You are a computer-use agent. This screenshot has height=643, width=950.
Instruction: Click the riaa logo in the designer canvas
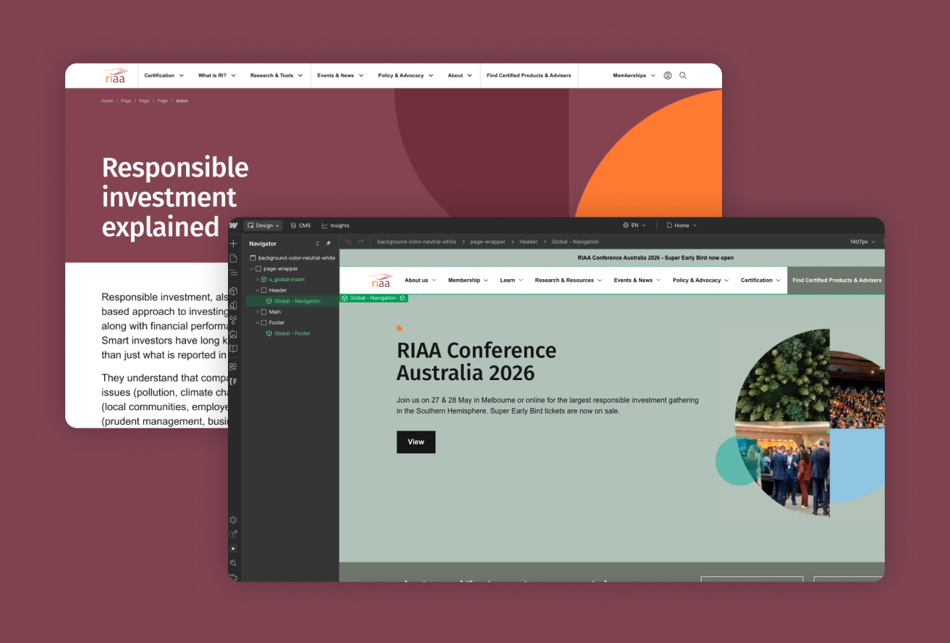pyautogui.click(x=381, y=280)
